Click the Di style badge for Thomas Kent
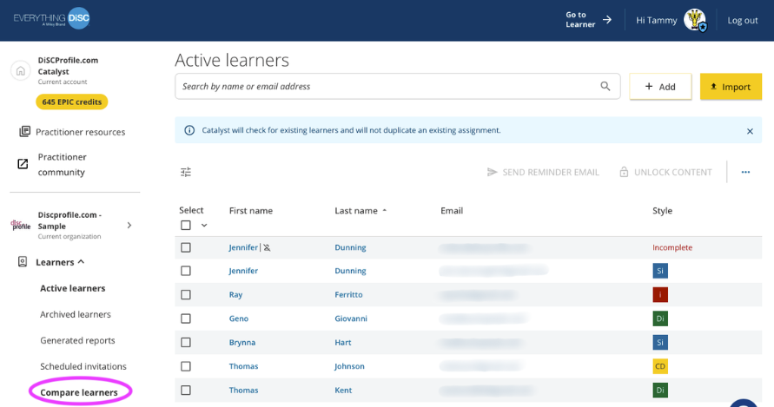Image resolution: width=774 pixels, height=407 pixels. (x=660, y=391)
